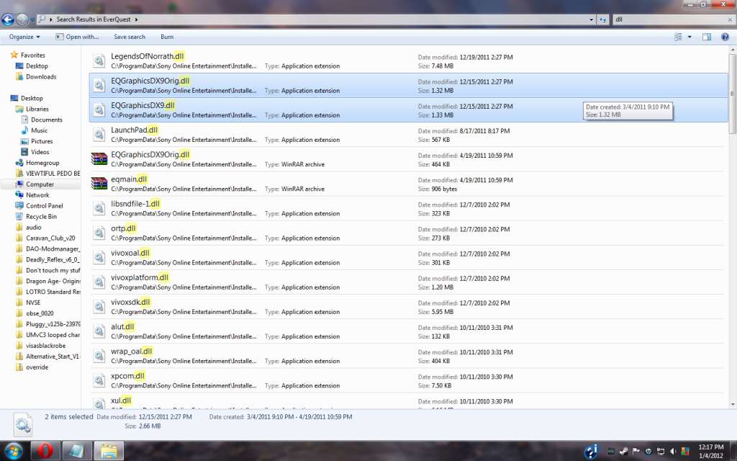Open the Help icon in the toolbar
Screen dimensions: 737x461
pos(725,37)
